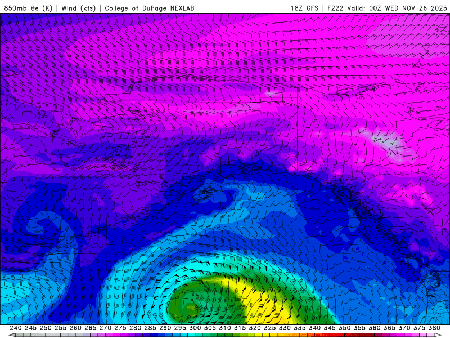
Task: Click the 380 value on the color scale
Action: (x=434, y=328)
